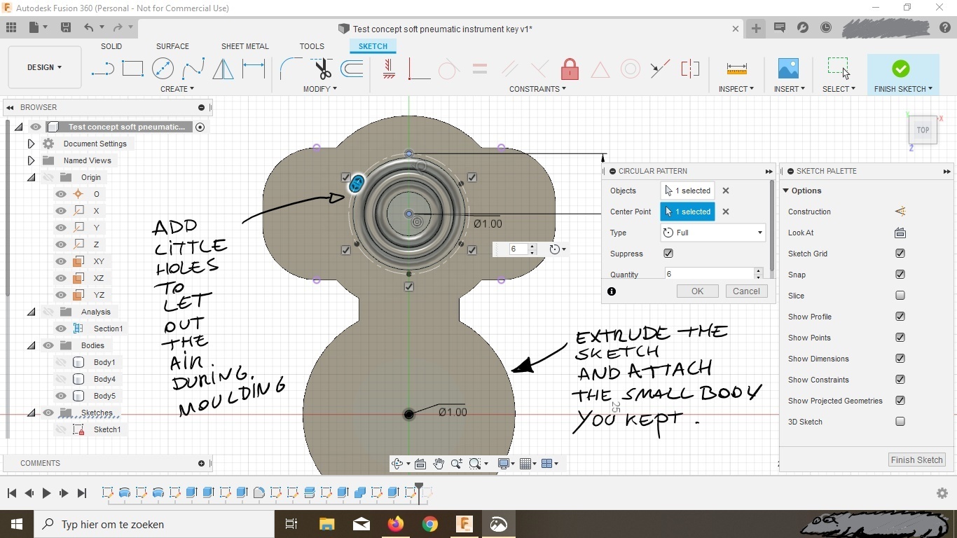957x538 pixels.
Task: Enable the 3D Sketch checkbox
Action: [900, 422]
